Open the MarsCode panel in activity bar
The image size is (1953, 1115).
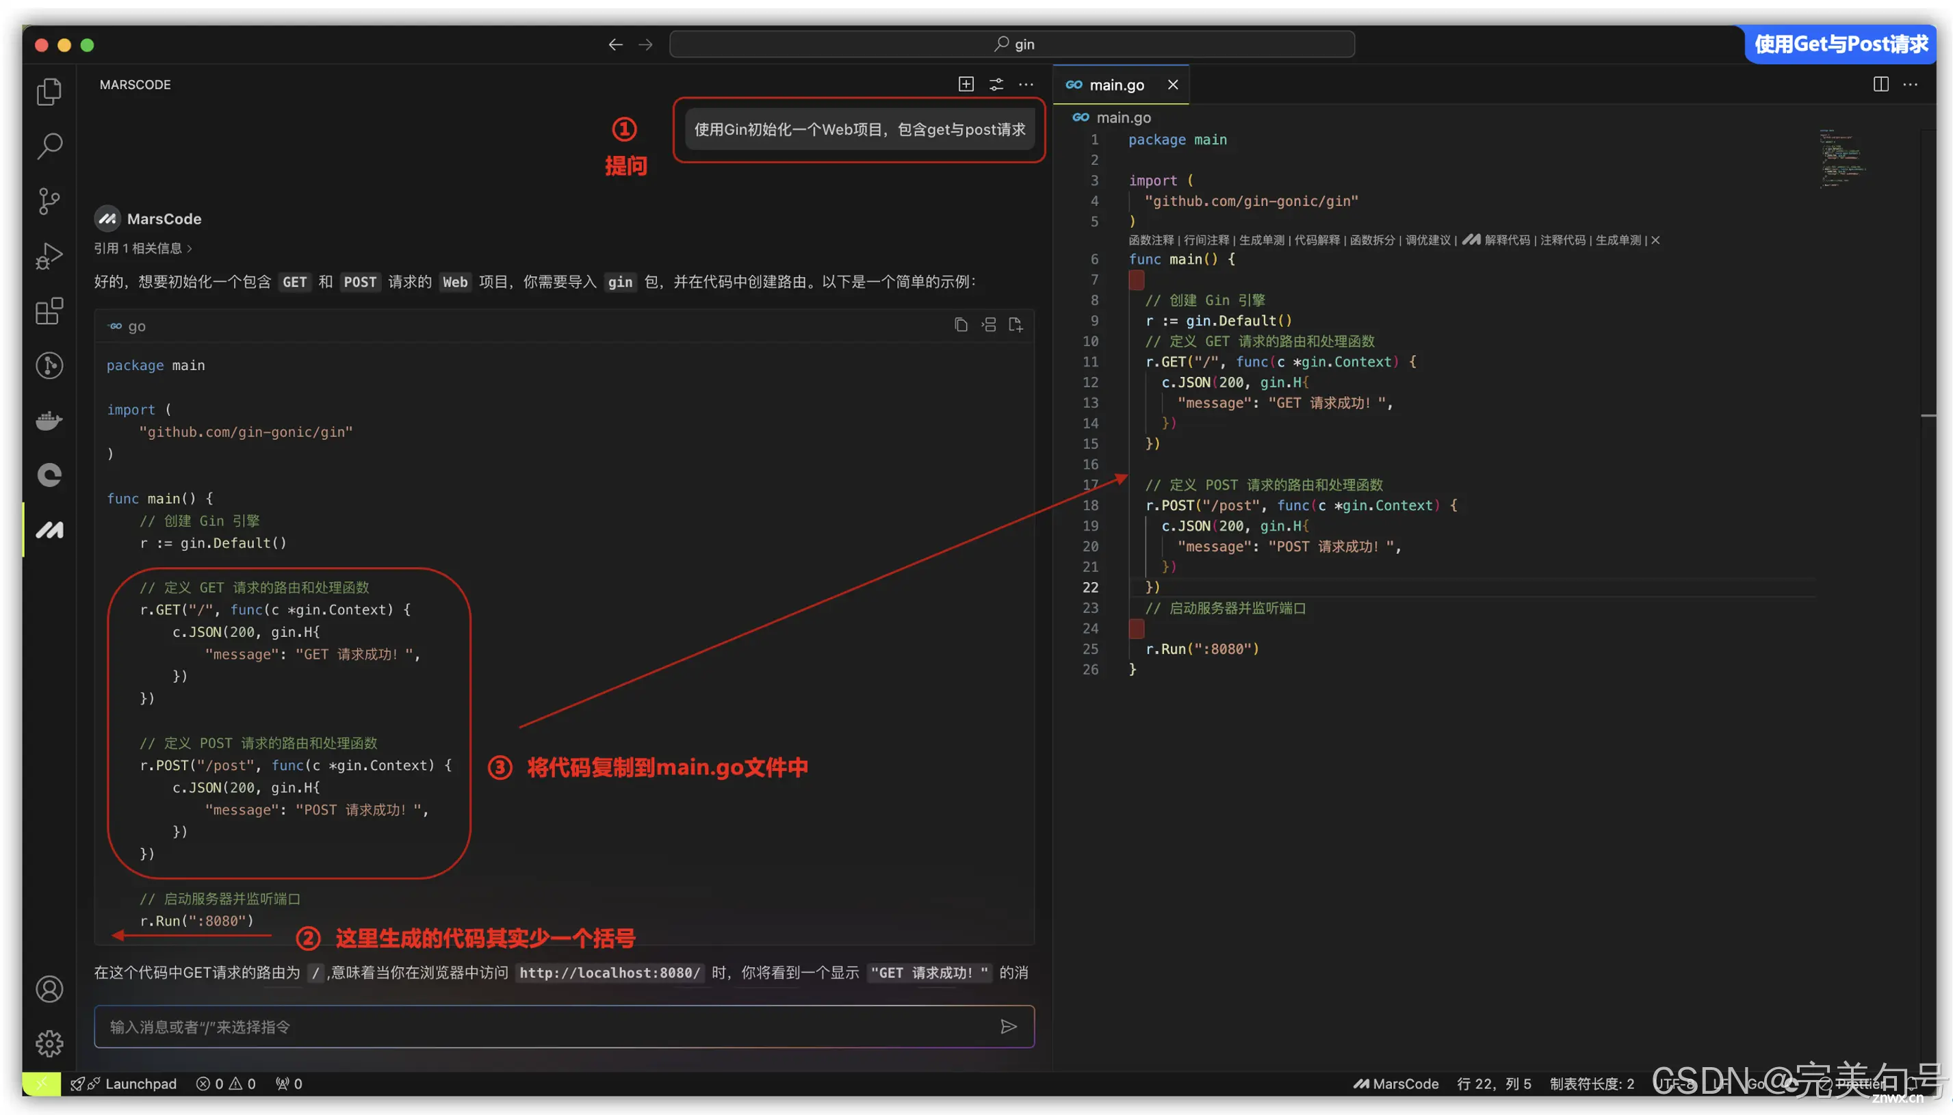click(49, 530)
